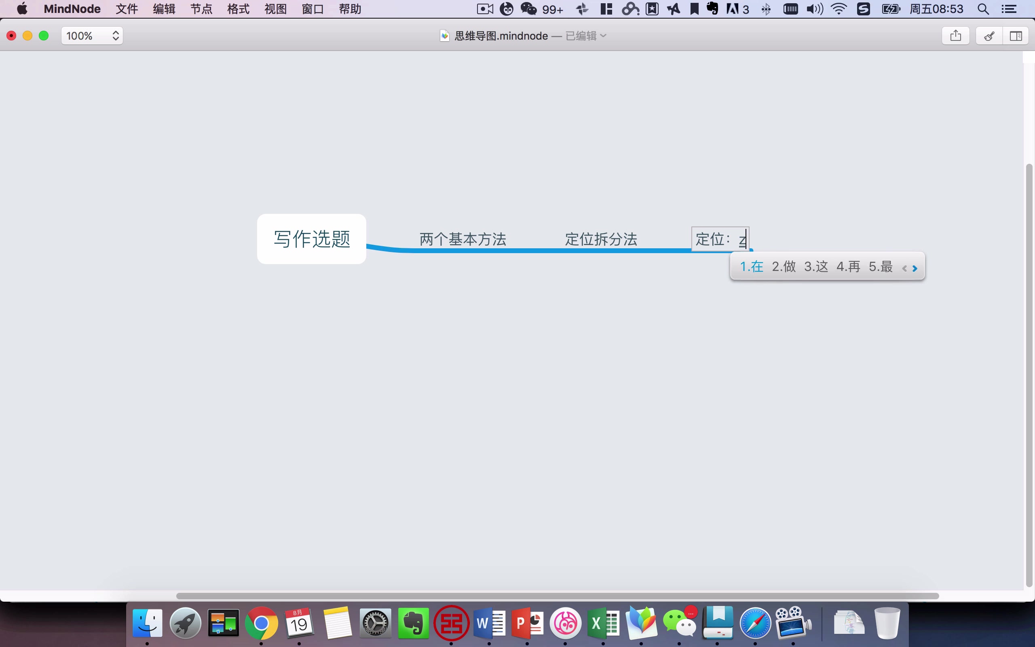Image resolution: width=1035 pixels, height=647 pixels.
Task: Click the 写作选题 central node
Action: pos(312,239)
